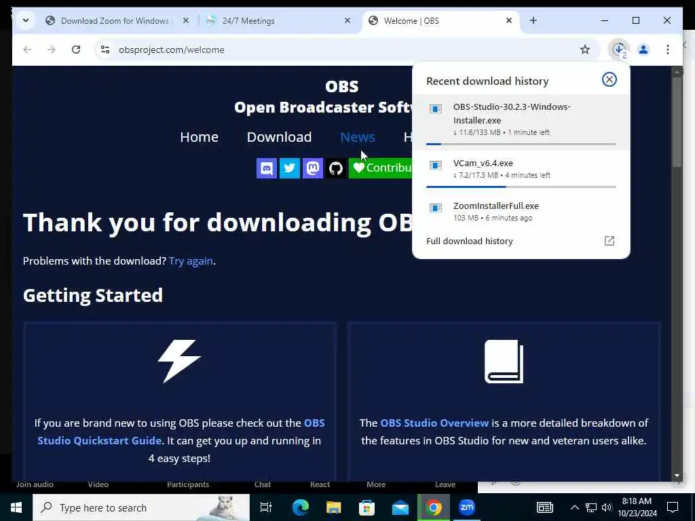Open the OBS Studio Overview link
This screenshot has height=521, width=695.
(434, 423)
